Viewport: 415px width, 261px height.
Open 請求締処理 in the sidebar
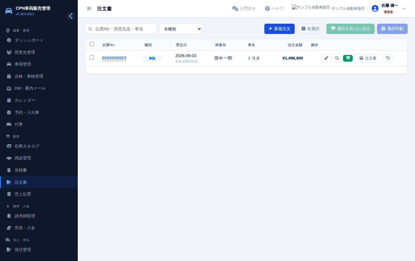click(x=39, y=216)
